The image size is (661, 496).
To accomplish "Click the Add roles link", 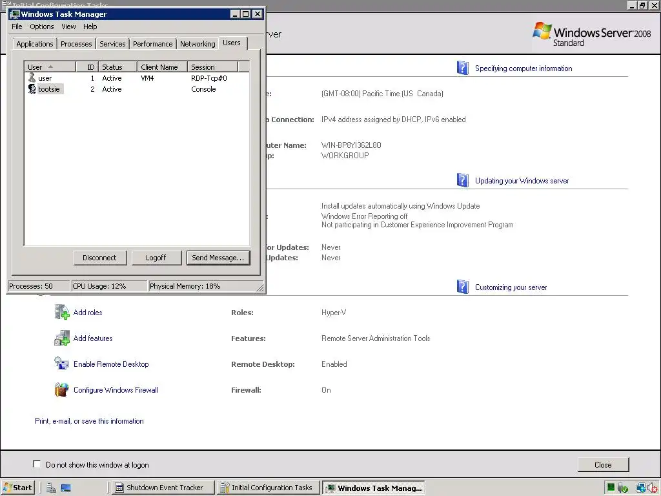I will 88,313.
